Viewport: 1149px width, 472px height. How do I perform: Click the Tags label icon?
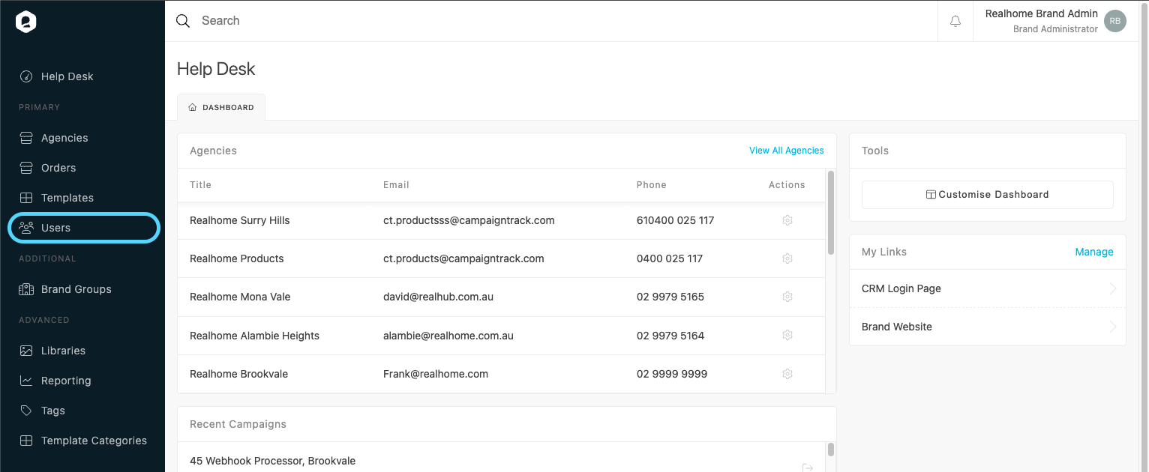tap(26, 411)
